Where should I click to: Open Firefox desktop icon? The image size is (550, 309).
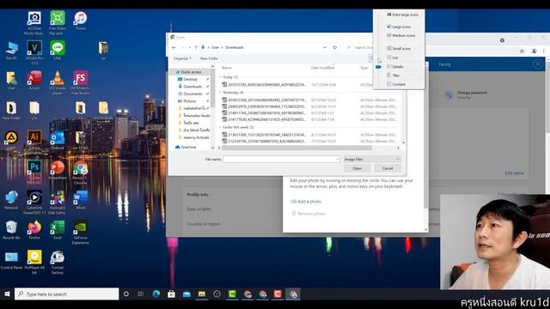tap(34, 230)
